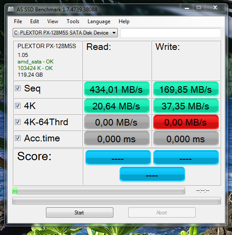The image size is (232, 235).
Task: Click the green test progress bar
Action: pyautogui.click(x=98, y=190)
